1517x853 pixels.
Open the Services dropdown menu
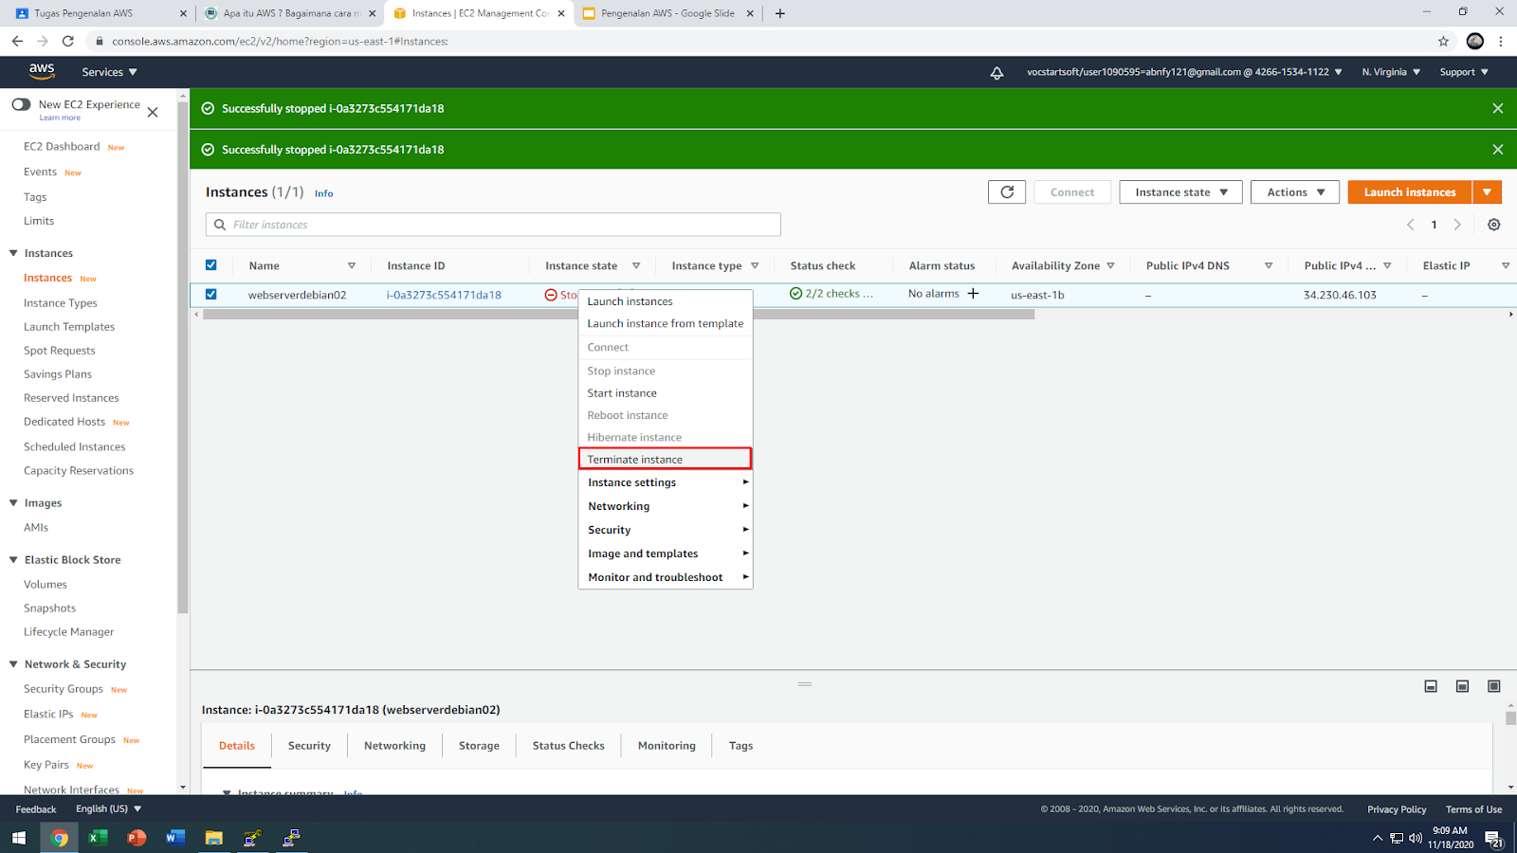click(x=110, y=72)
